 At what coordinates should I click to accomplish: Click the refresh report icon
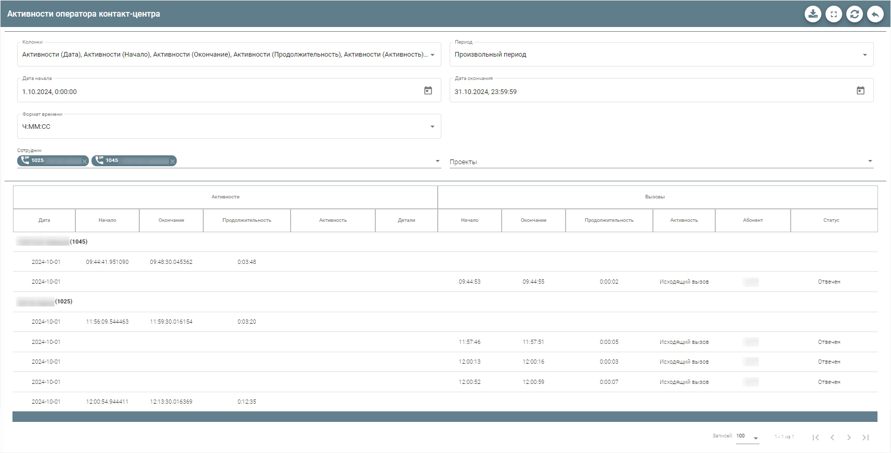pyautogui.click(x=855, y=14)
